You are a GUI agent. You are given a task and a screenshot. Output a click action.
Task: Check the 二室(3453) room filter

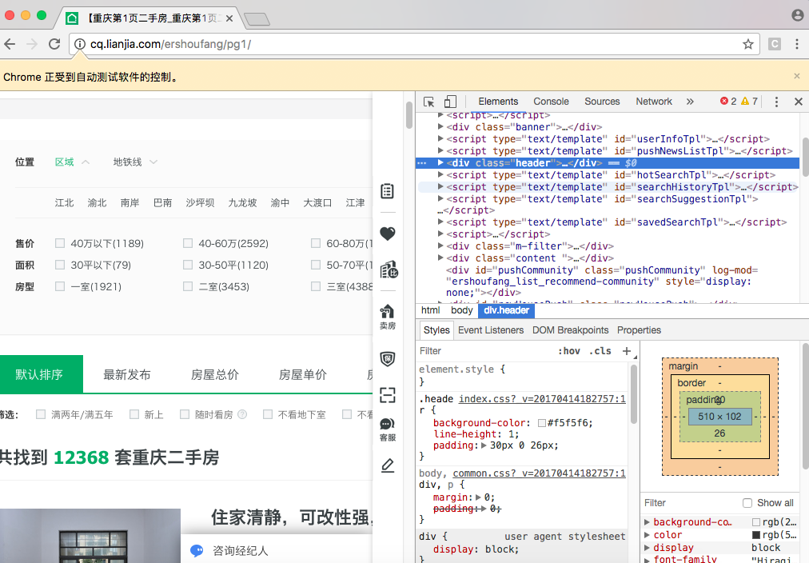pyautogui.click(x=188, y=286)
